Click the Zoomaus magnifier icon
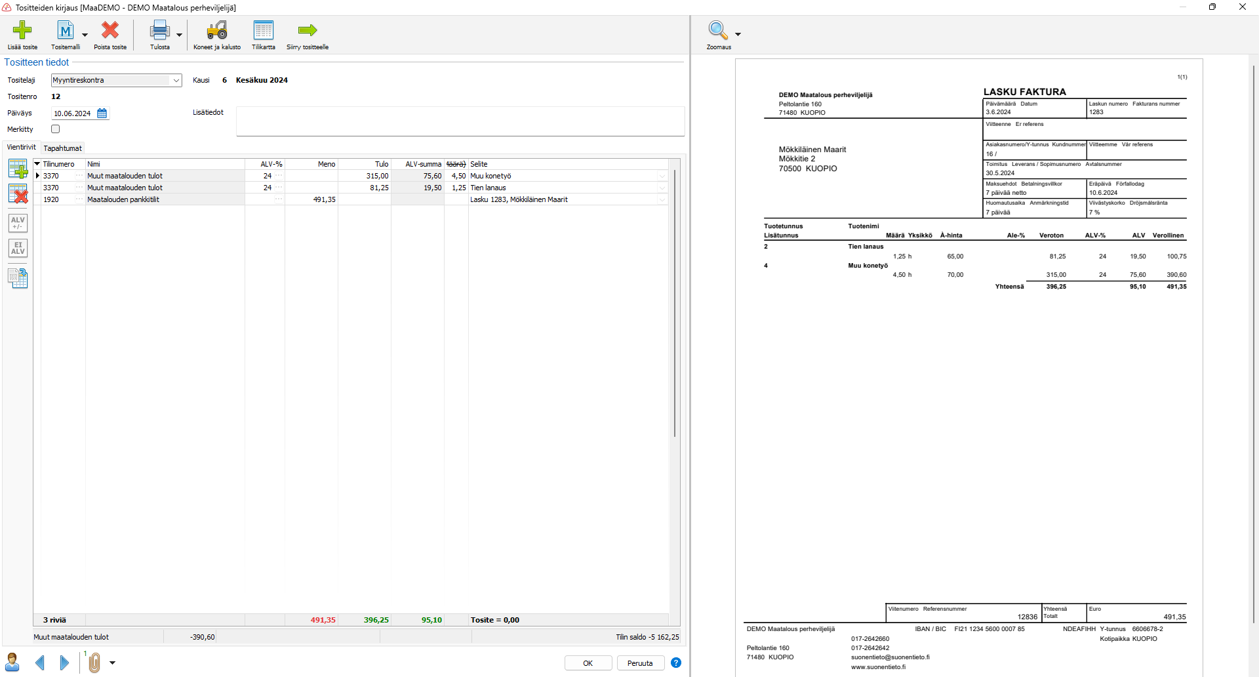Image resolution: width=1259 pixels, height=677 pixels. pyautogui.click(x=718, y=31)
